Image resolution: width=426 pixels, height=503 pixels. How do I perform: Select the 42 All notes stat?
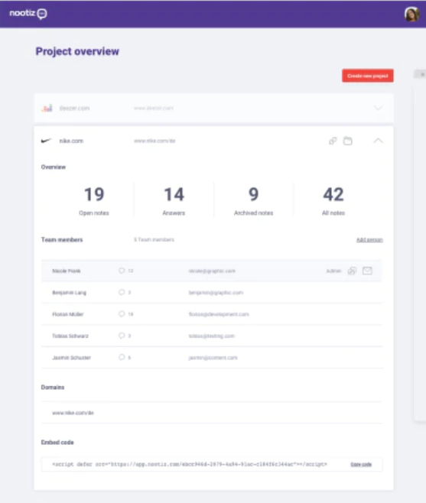pyautogui.click(x=333, y=200)
